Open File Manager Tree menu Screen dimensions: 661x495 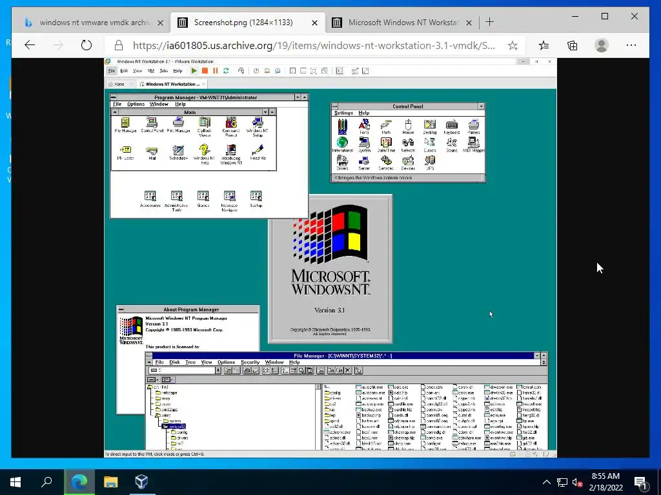190,362
